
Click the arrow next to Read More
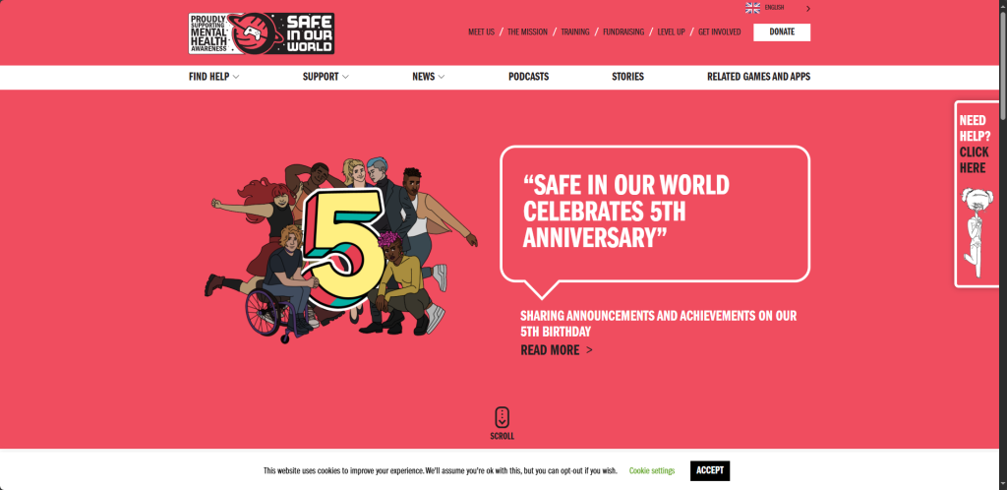(590, 350)
